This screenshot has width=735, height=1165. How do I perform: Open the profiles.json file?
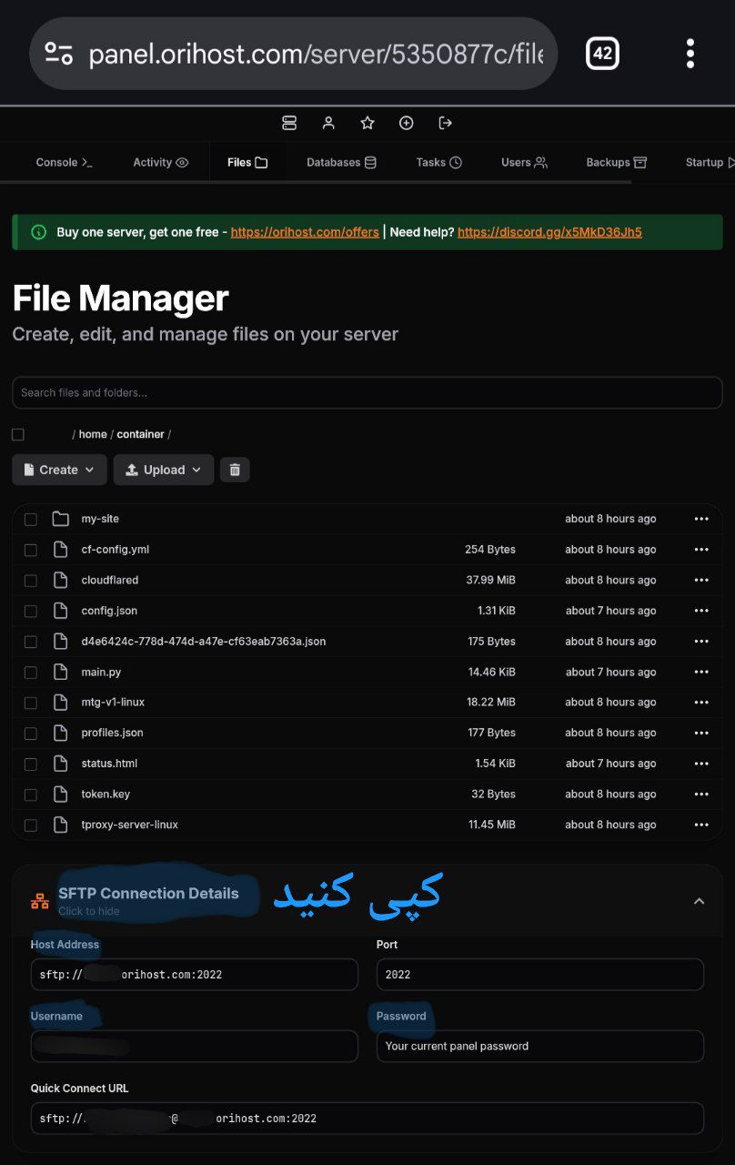tap(112, 733)
